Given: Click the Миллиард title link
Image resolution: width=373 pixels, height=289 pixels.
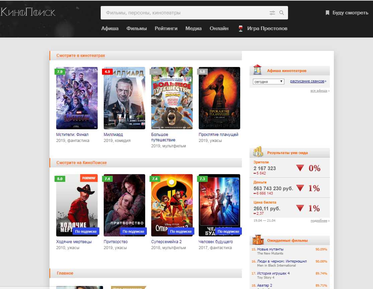Looking at the screenshot, I should pos(113,135).
